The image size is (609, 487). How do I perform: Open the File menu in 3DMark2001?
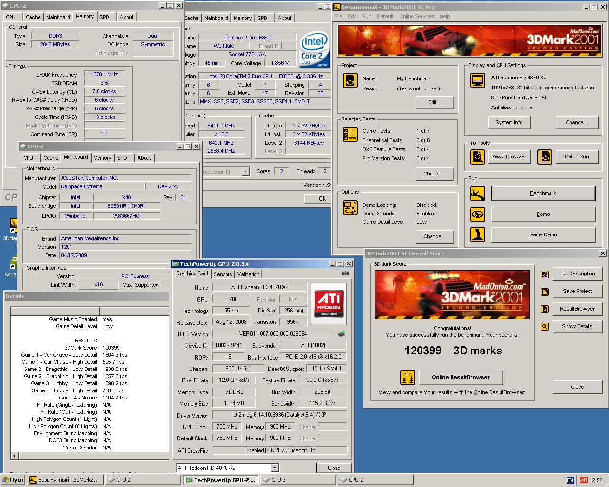[x=338, y=16]
